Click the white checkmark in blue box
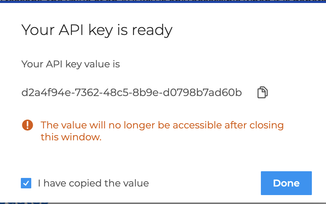Screen dimensions: 326x204 click(x=26, y=183)
